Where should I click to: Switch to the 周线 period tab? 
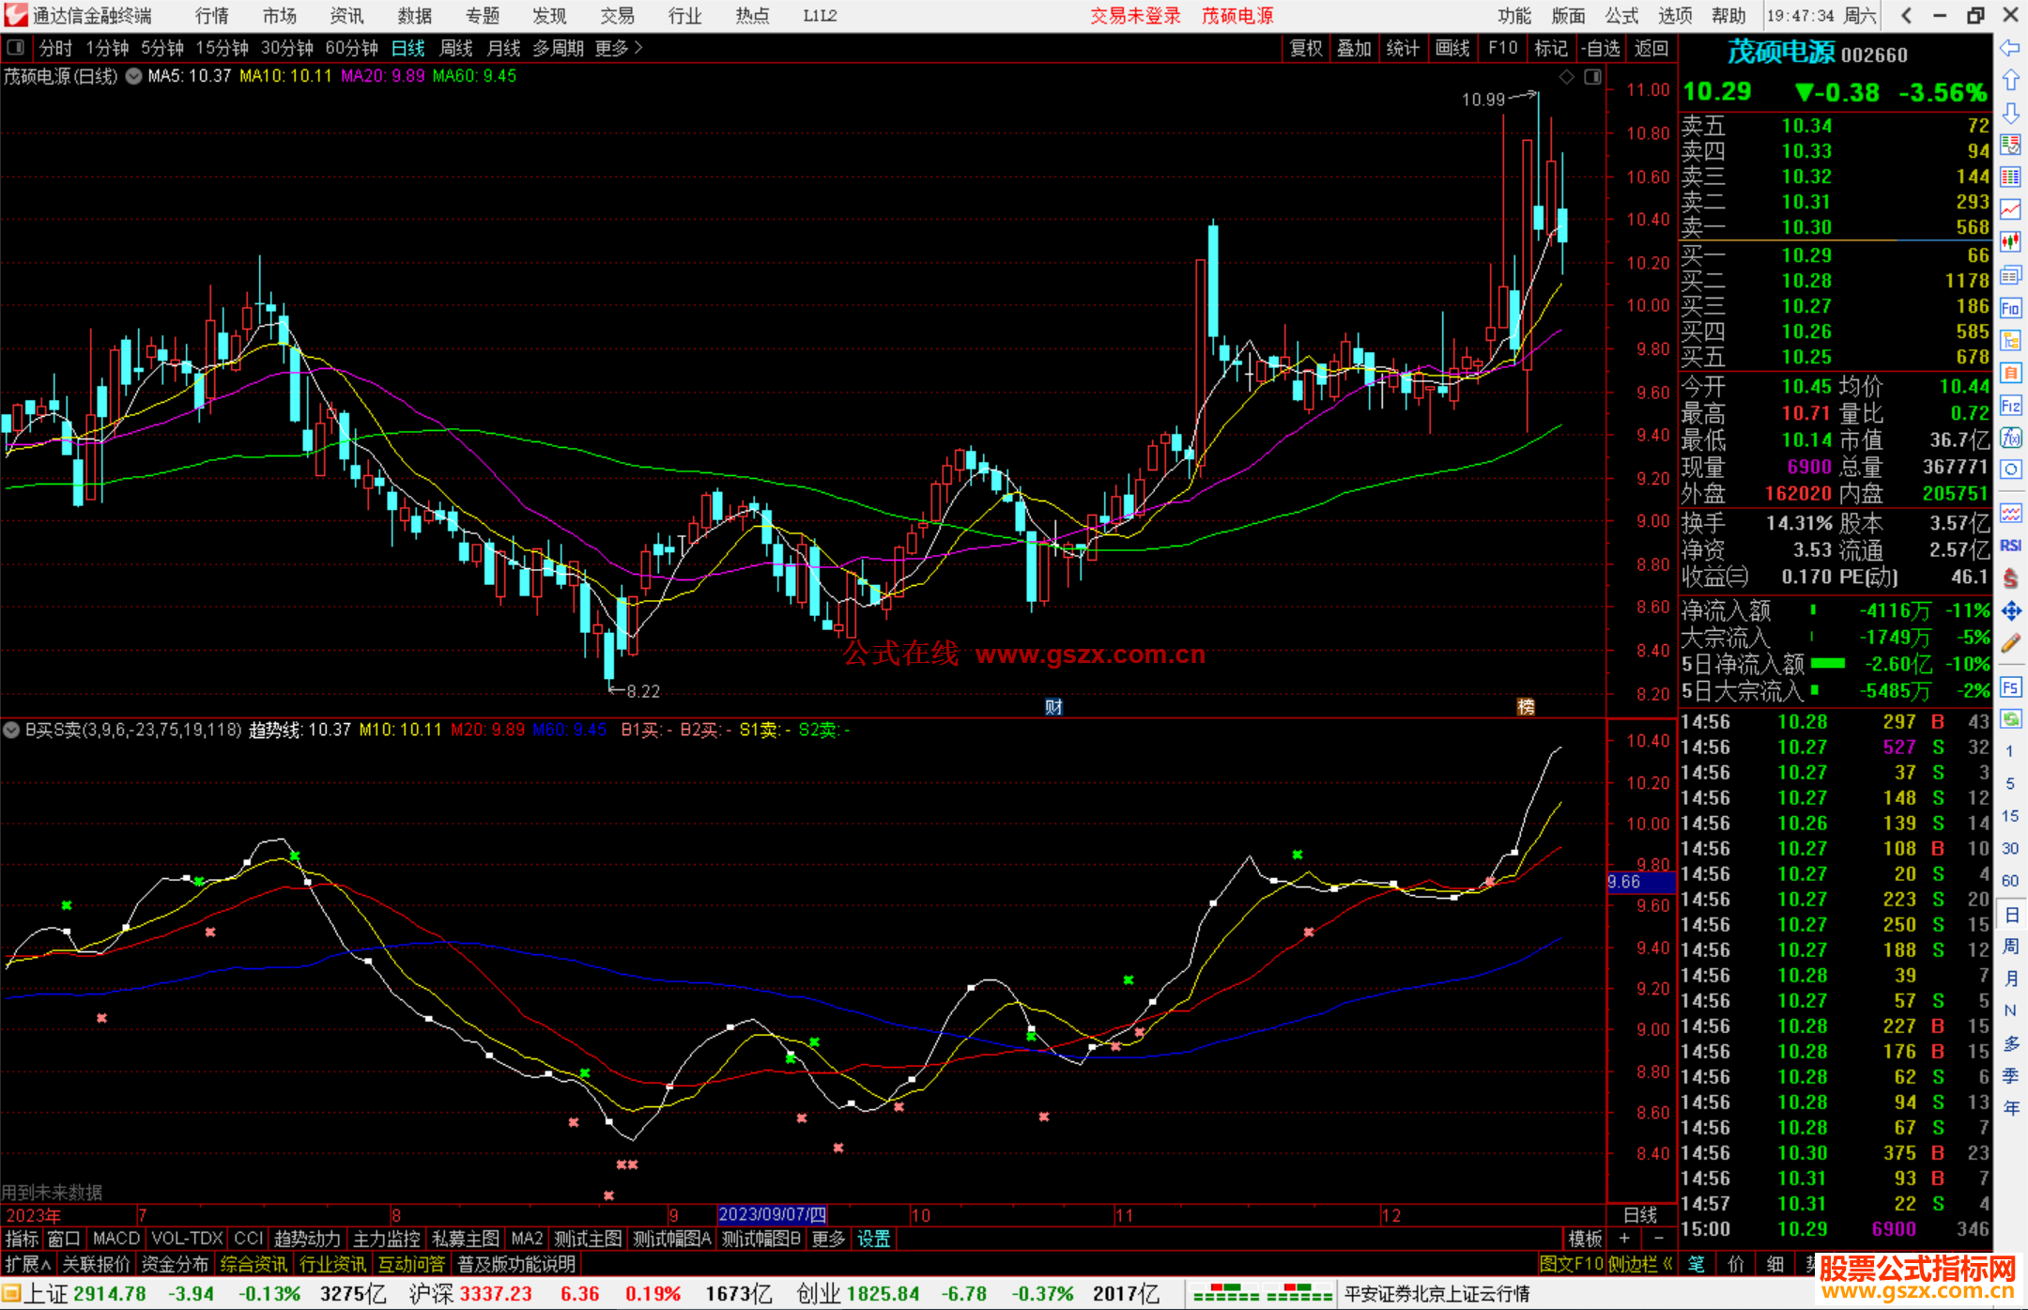(x=456, y=48)
